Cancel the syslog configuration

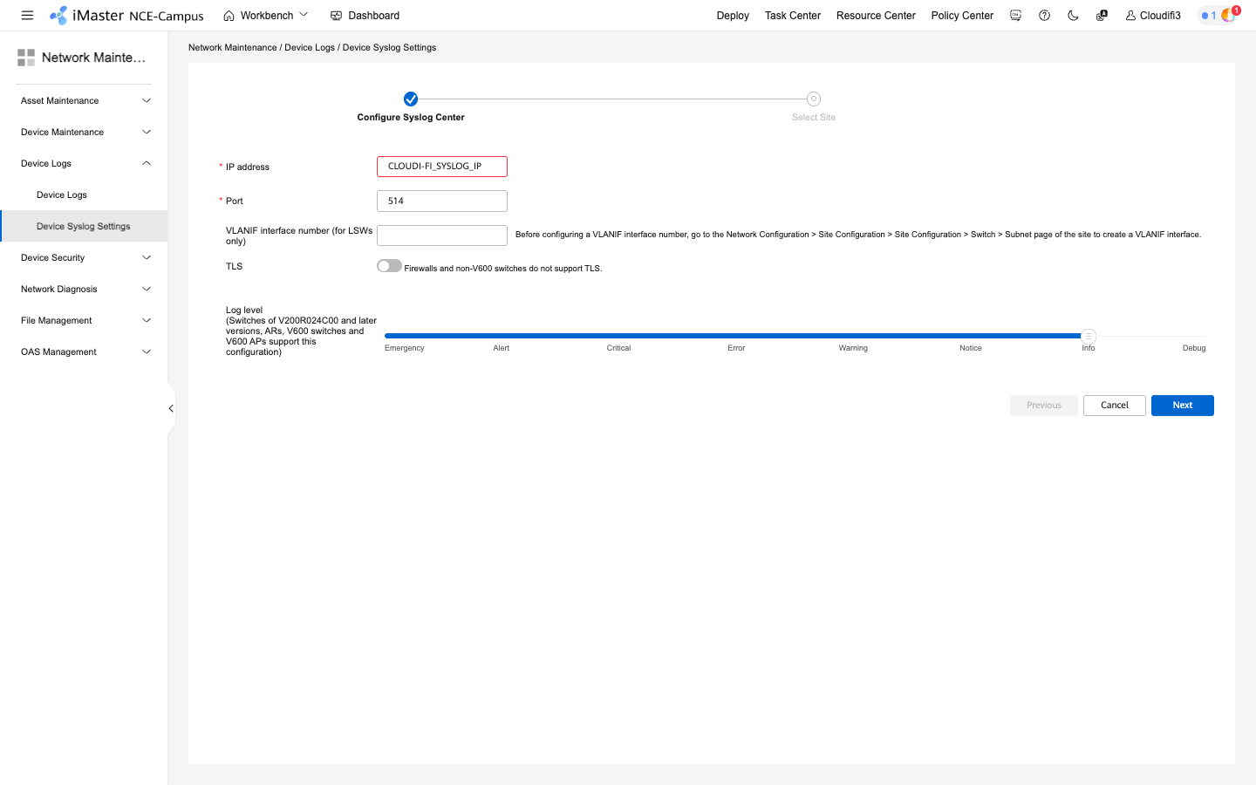tap(1114, 405)
